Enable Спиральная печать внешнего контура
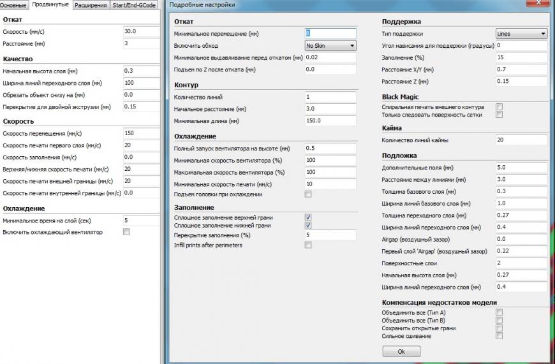The height and width of the screenshot is (364, 555). (x=499, y=106)
